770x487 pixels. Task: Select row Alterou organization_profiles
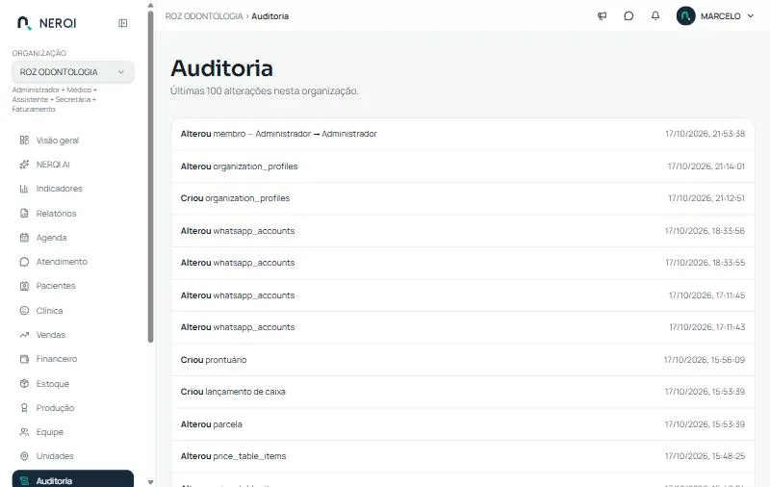coord(463,167)
